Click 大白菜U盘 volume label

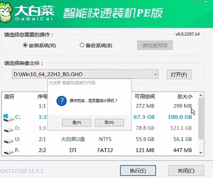pos(73,139)
